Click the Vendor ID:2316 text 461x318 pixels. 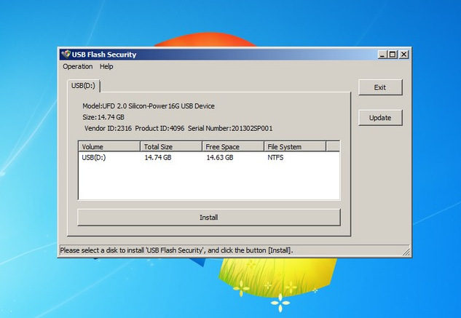[108, 128]
